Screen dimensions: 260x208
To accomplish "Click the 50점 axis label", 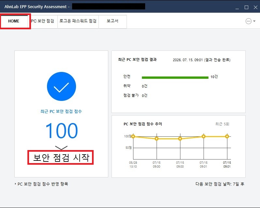I will (x=129, y=147).
